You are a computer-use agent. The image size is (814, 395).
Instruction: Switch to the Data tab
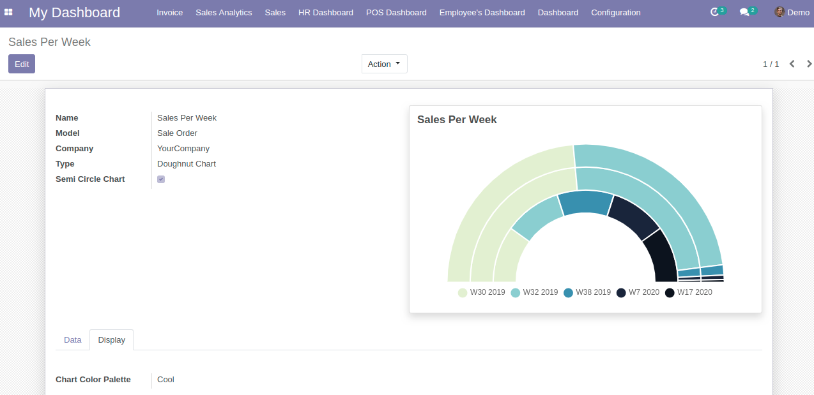(73, 340)
